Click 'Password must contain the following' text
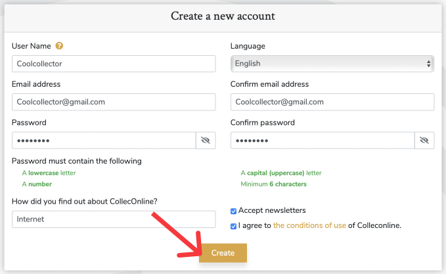Image resolution: width=446 pixels, height=274 pixels. 76,161
